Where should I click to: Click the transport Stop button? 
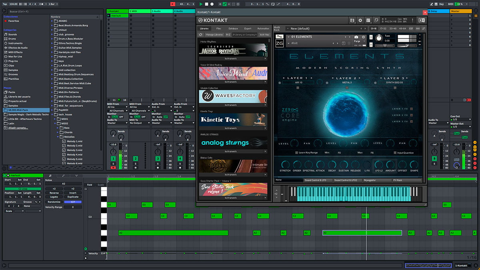[206, 4]
